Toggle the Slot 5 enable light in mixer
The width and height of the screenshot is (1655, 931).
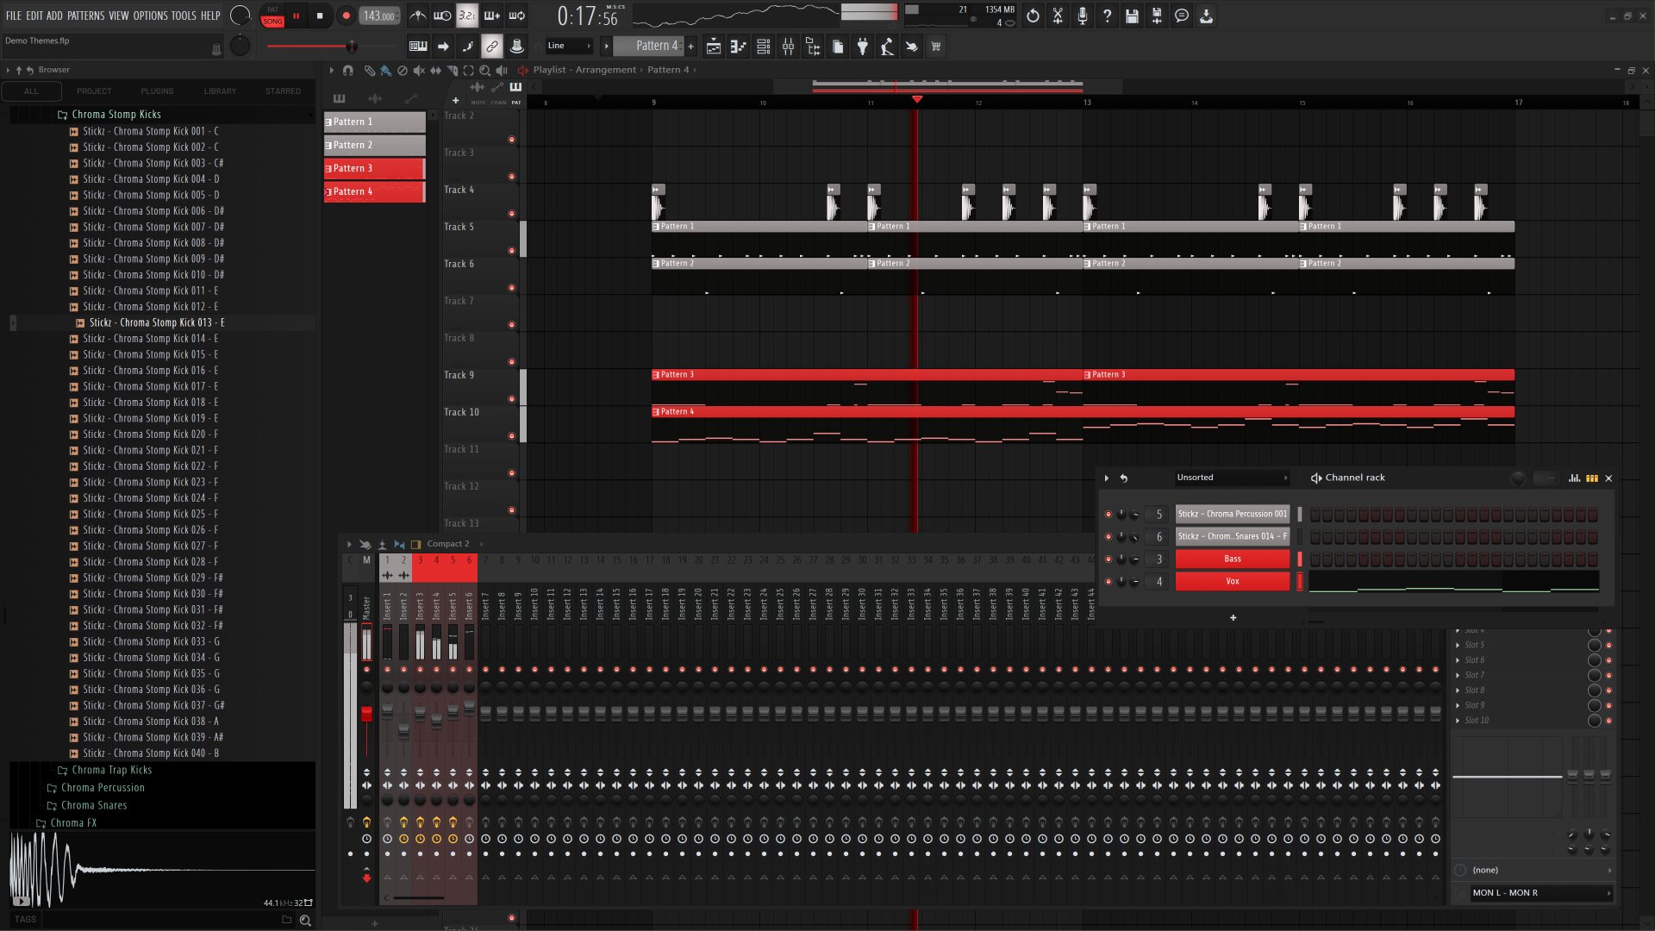[x=1608, y=645]
